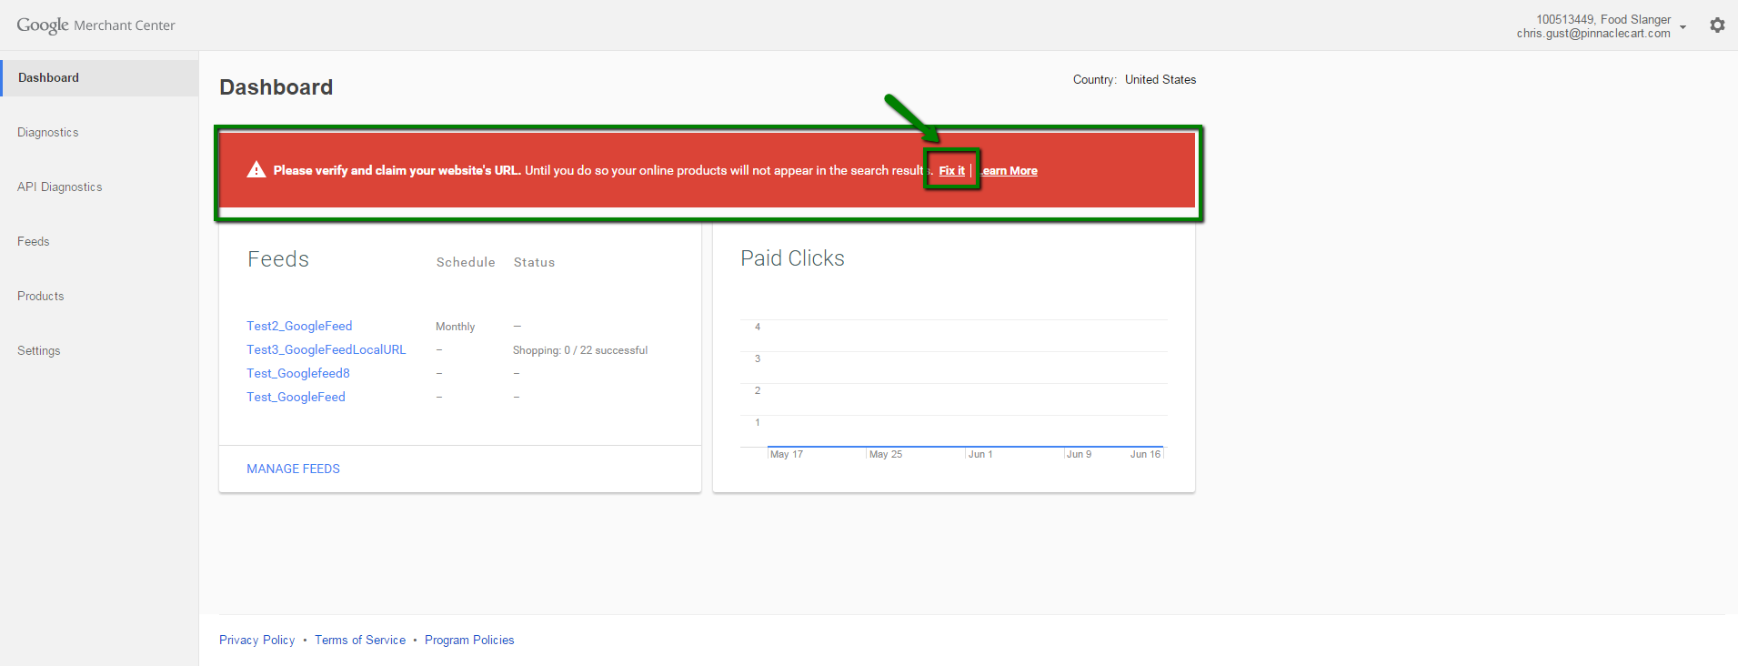Click the Learn More link in banner
1738x666 pixels.
(x=1009, y=171)
